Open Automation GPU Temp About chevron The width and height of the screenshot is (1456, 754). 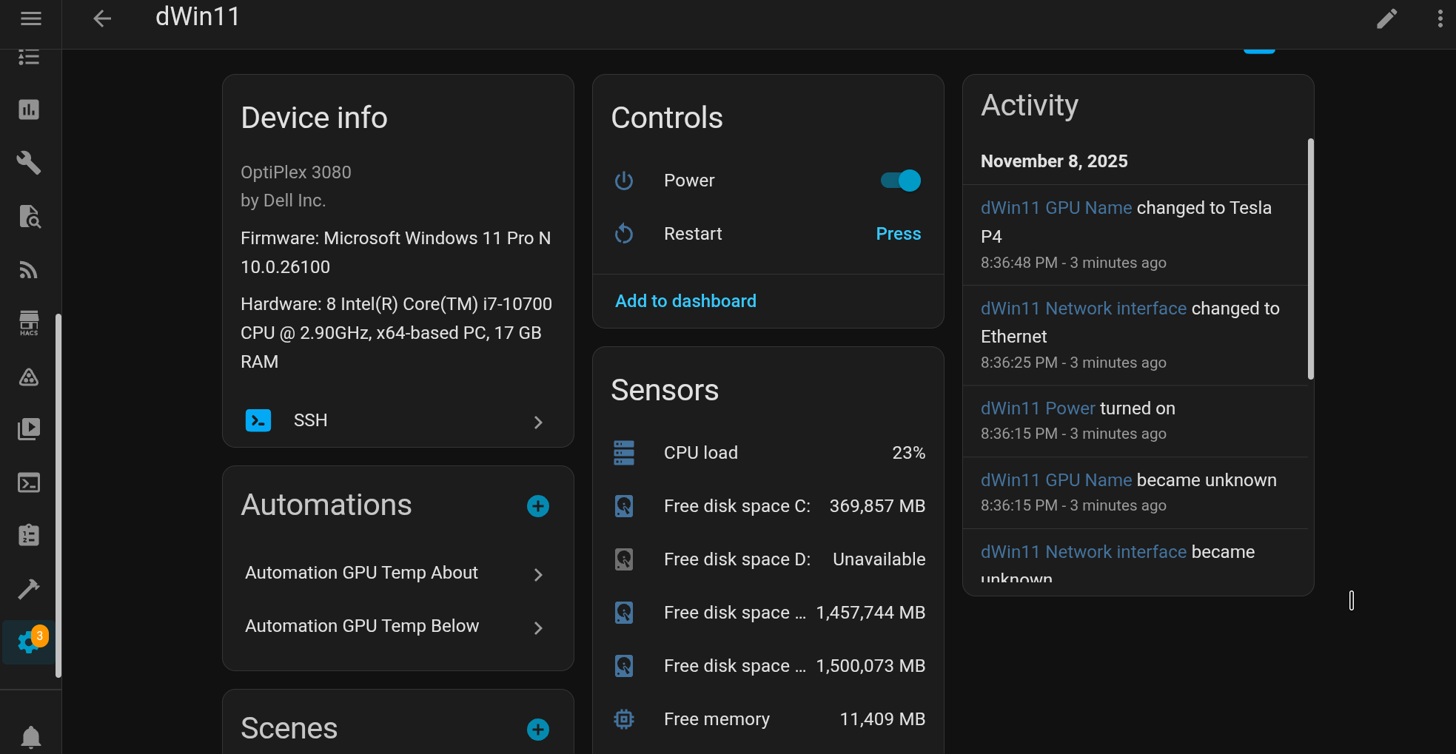coord(538,574)
